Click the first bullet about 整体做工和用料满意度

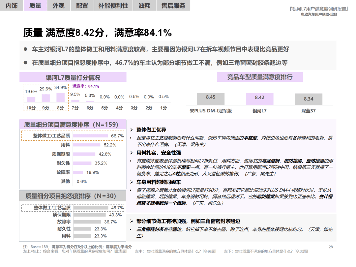[x=161, y=49]
